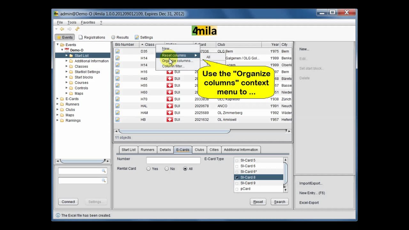This screenshot has width=409, height=230.
Task: Click the Reset button
Action: coord(258,202)
